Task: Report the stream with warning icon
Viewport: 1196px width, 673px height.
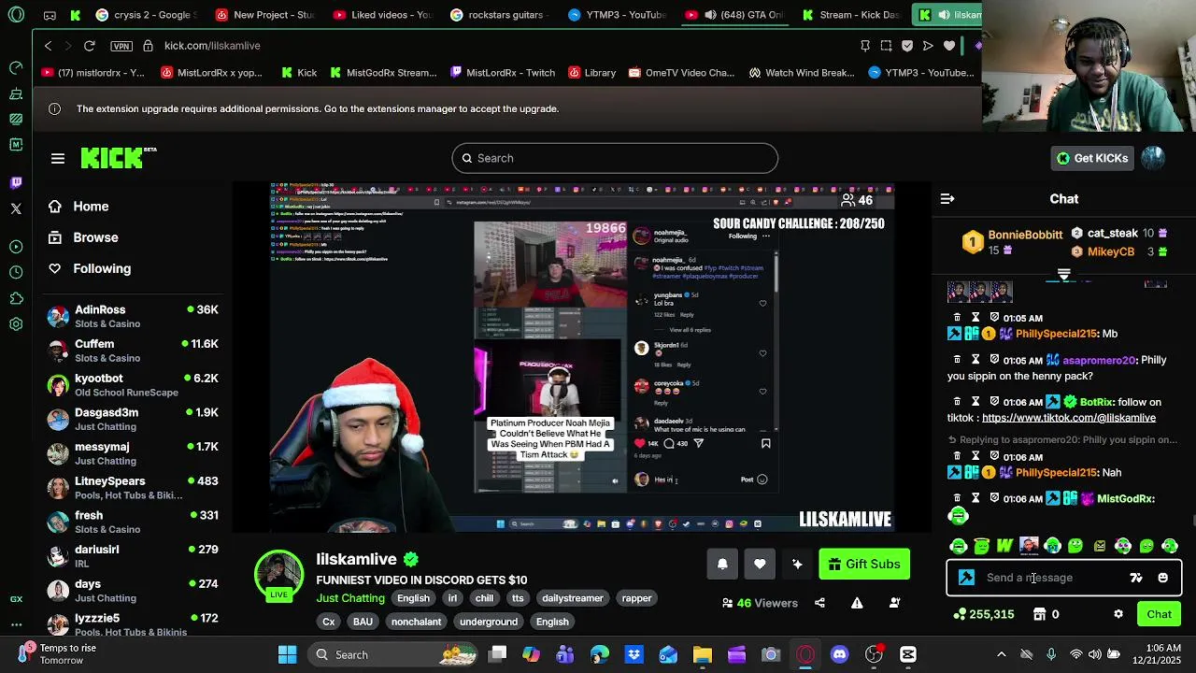Action: [857, 603]
